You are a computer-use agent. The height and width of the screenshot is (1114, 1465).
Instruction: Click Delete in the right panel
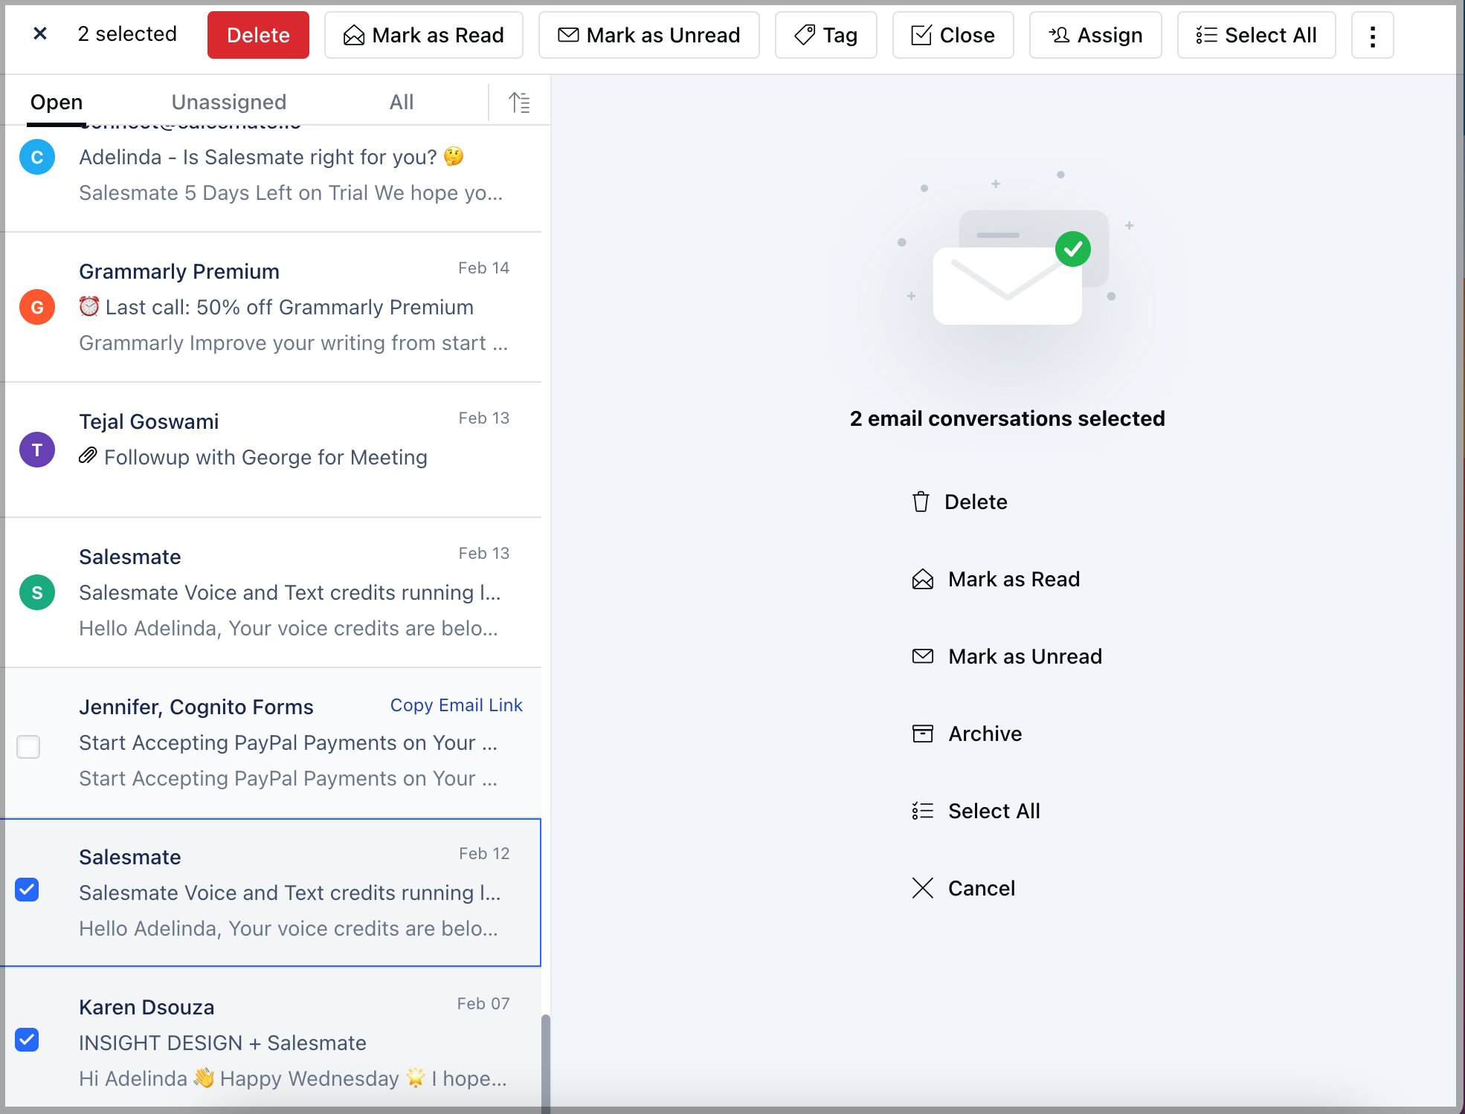[x=975, y=502]
